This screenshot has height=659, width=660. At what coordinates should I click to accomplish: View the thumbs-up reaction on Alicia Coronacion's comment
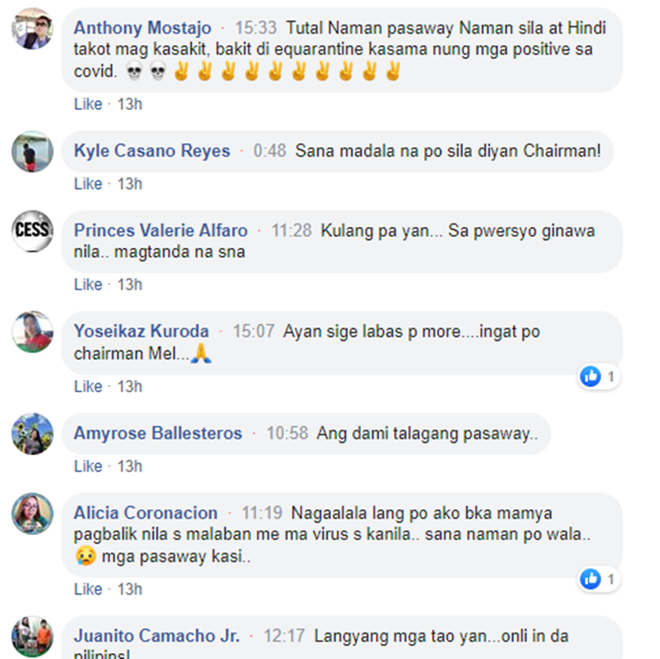point(598,580)
